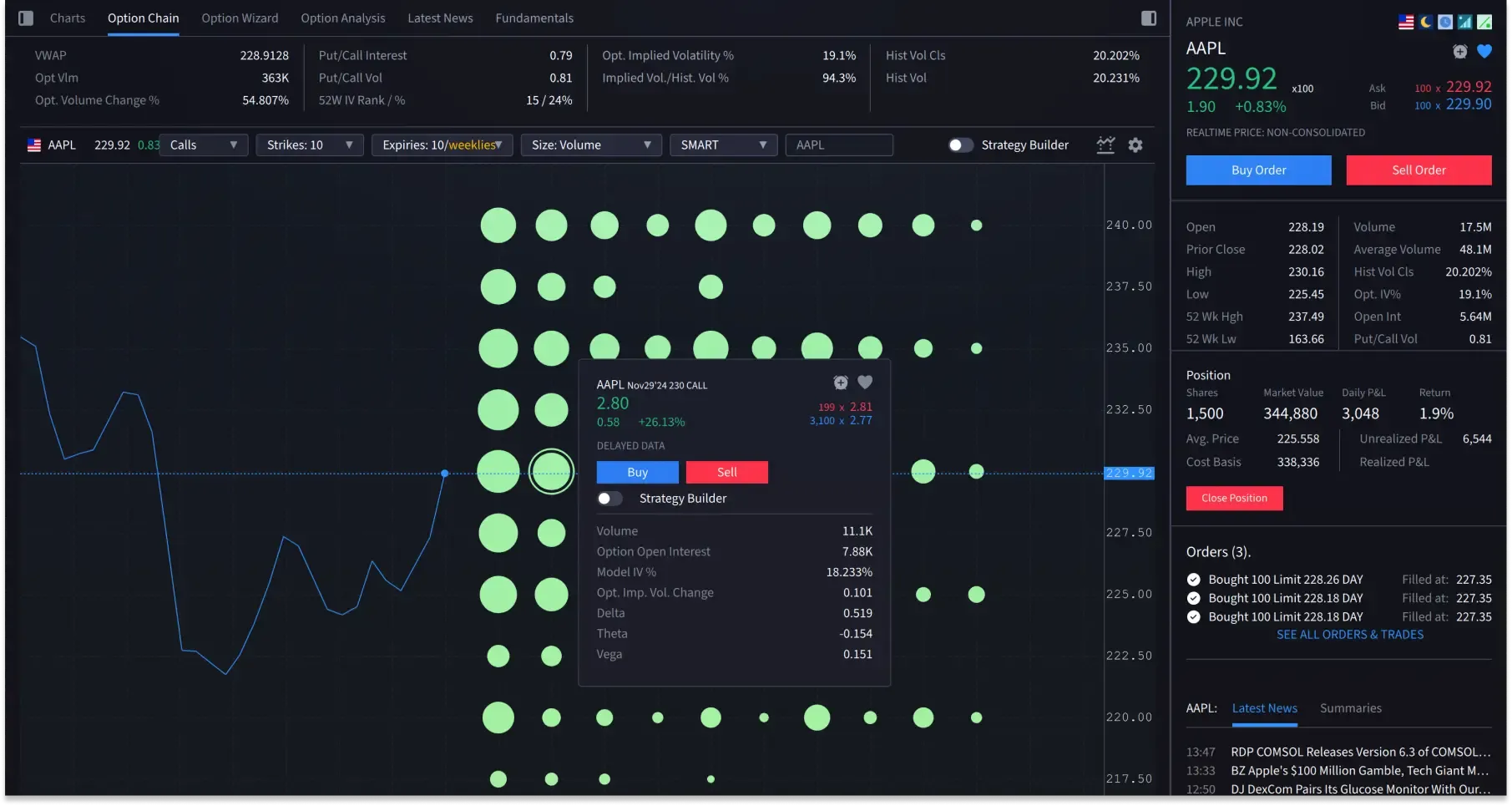Select the moon dark-mode icon at top right
The height and width of the screenshot is (806, 1512).
[1425, 22]
